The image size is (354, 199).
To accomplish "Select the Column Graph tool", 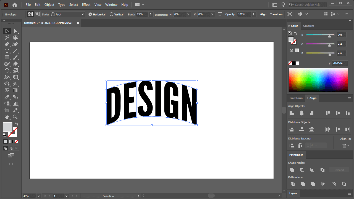I will (15, 104).
